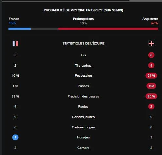Click the England flag icon
This screenshot has width=162, height=155.
pyautogui.click(x=151, y=44)
